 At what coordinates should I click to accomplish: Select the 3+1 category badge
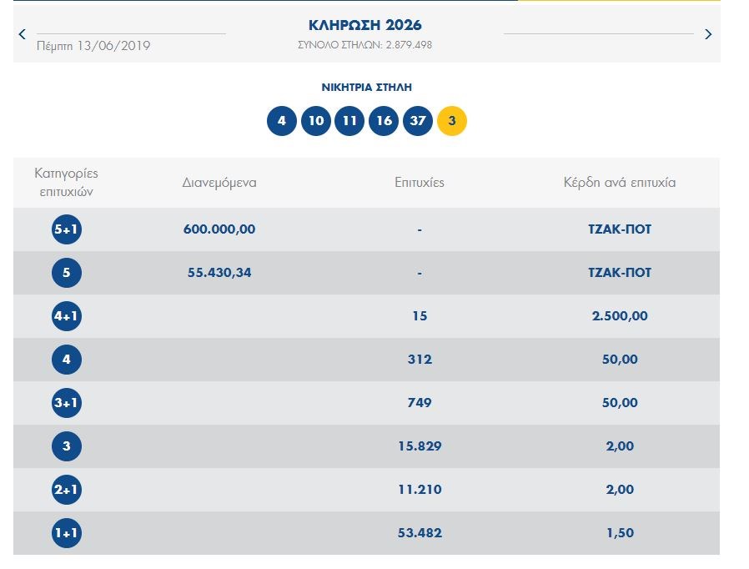(67, 403)
